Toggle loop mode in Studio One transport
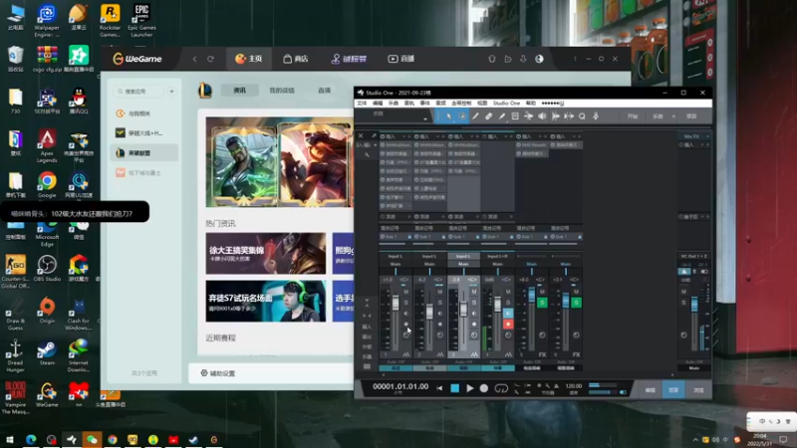 click(x=501, y=388)
